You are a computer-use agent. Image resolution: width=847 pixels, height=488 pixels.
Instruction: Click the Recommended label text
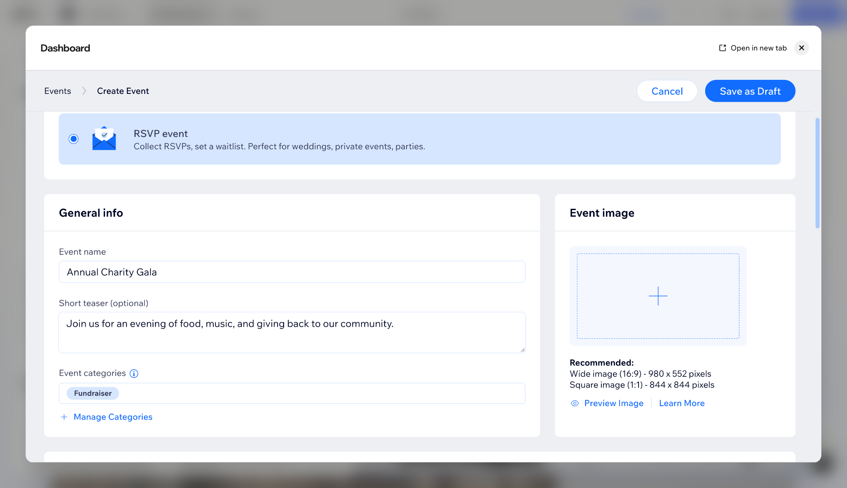pos(601,363)
